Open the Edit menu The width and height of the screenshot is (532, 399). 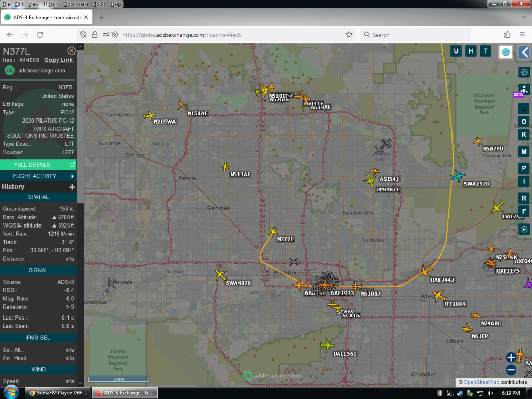19,4
